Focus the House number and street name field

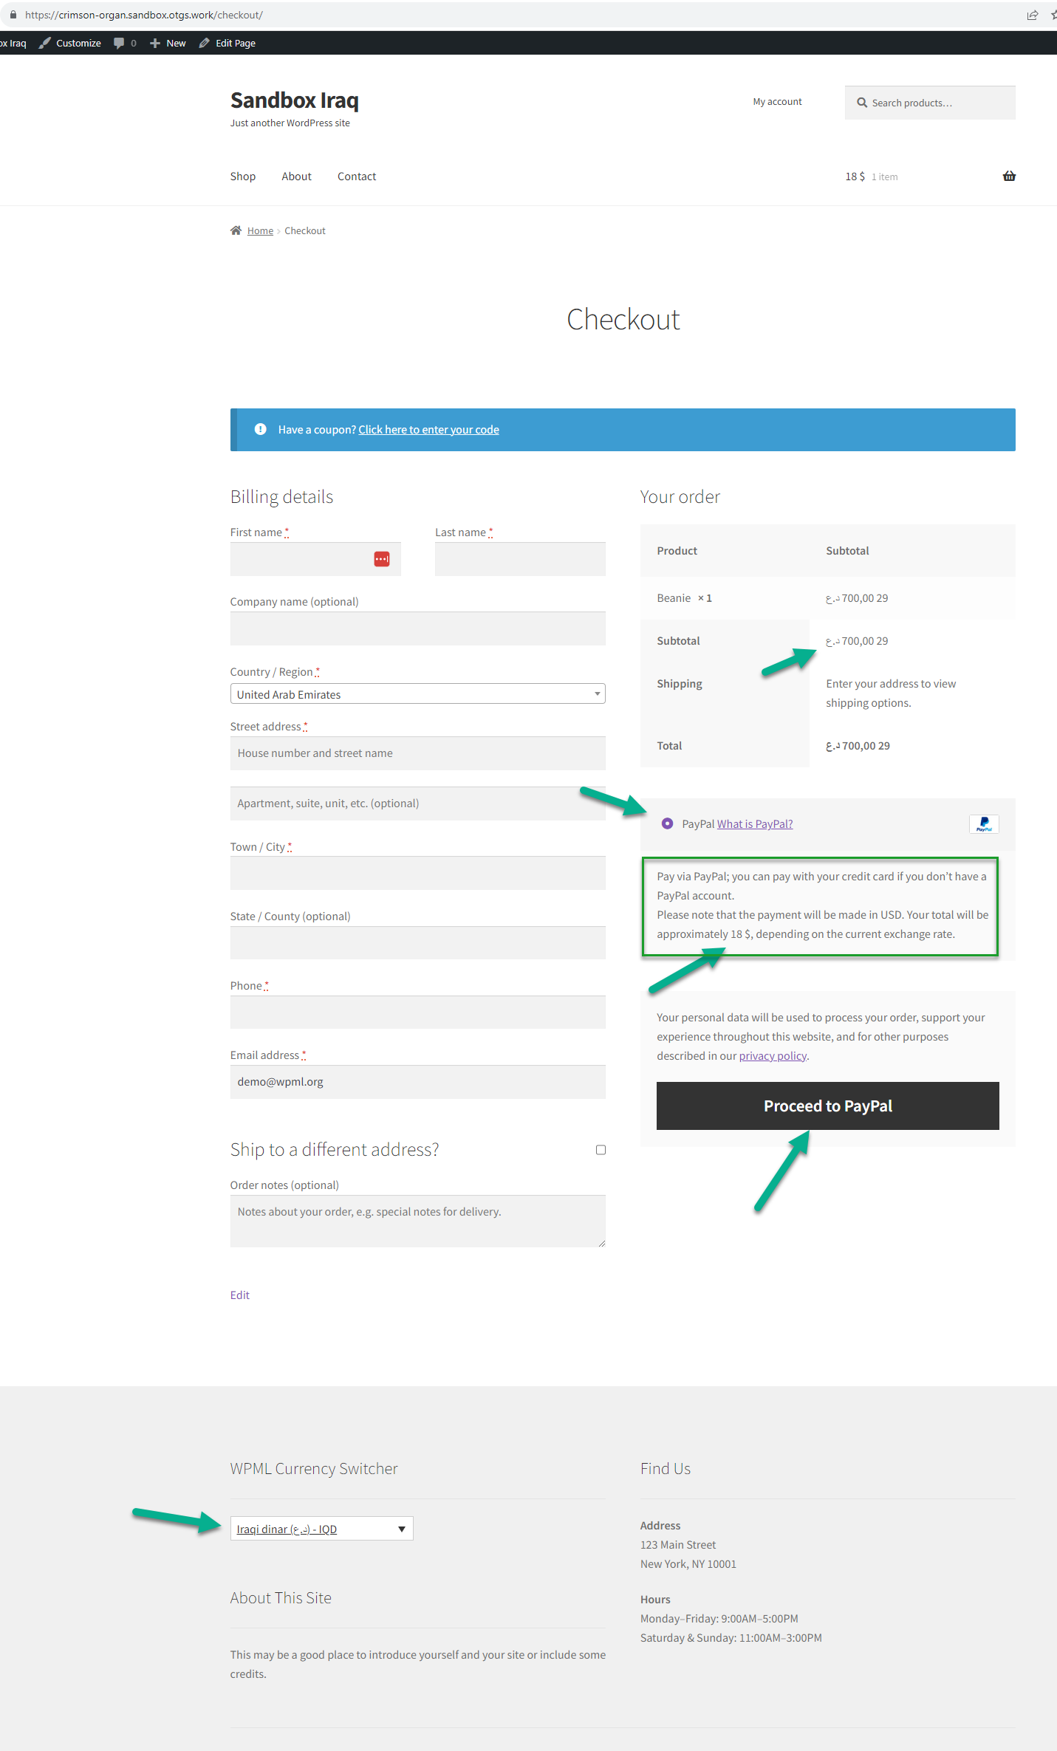coord(418,753)
